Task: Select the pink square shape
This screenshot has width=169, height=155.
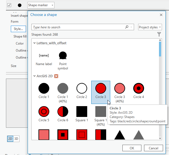Action: coord(44,134)
